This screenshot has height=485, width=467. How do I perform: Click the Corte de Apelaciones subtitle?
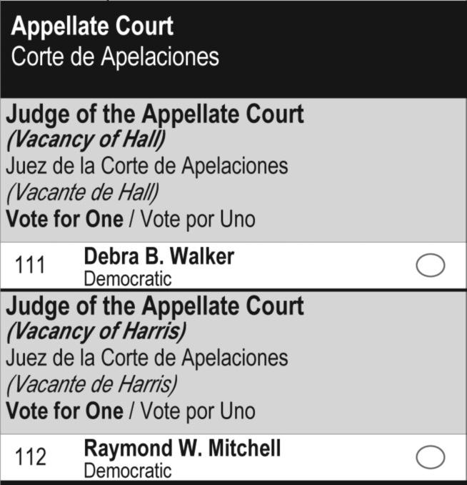tap(115, 57)
